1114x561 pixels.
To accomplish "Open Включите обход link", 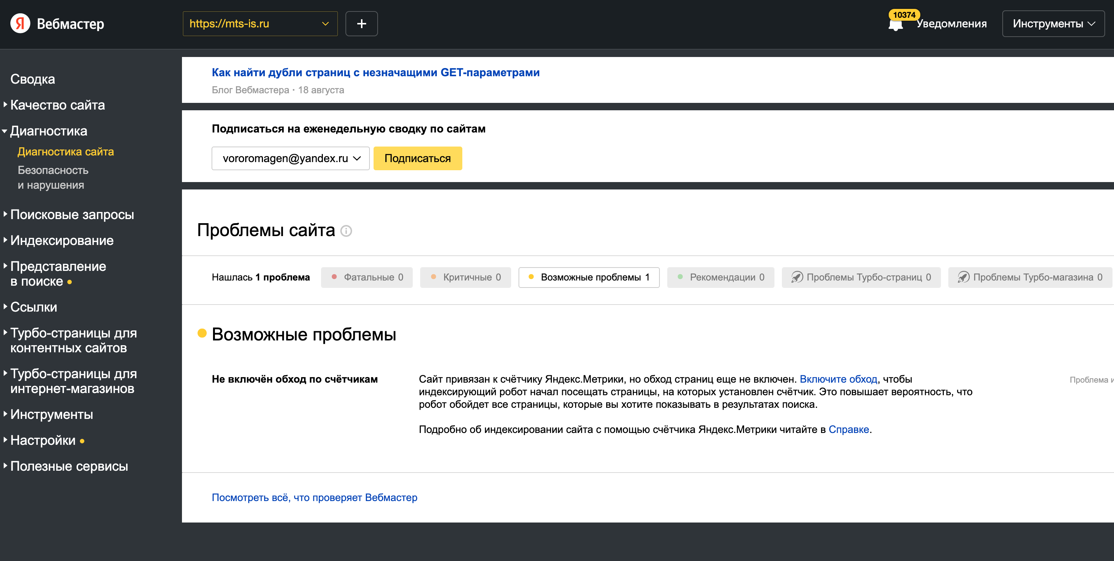I will coord(838,379).
